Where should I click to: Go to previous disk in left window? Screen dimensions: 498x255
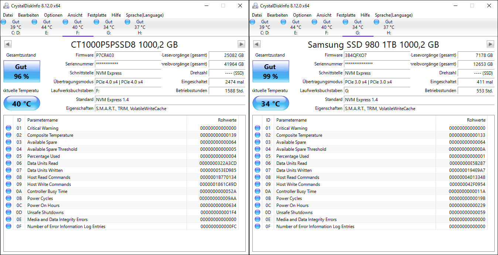click(8, 44)
